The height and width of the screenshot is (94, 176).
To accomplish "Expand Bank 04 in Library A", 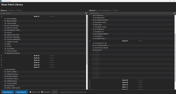I will pos(2,60).
